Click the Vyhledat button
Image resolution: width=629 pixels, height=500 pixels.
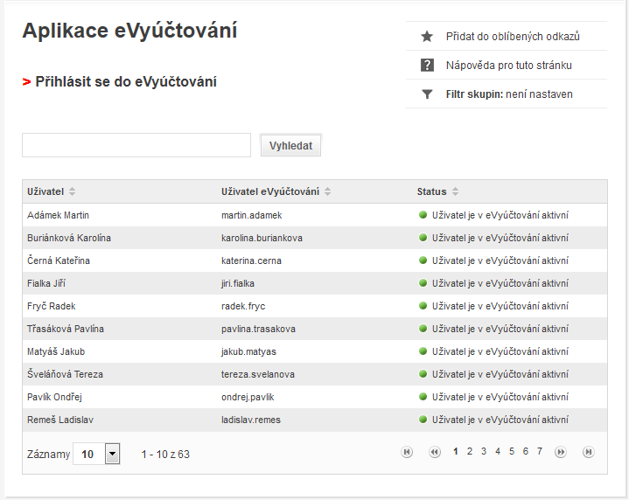tap(290, 146)
